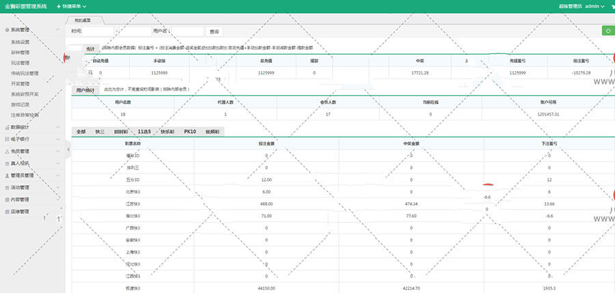
Task: Click the 数据统计 sidebar icon
Action: click(7, 127)
